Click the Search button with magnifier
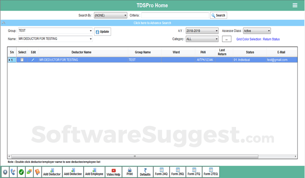The width and height of the screenshot is (305, 178). [x=219, y=16]
